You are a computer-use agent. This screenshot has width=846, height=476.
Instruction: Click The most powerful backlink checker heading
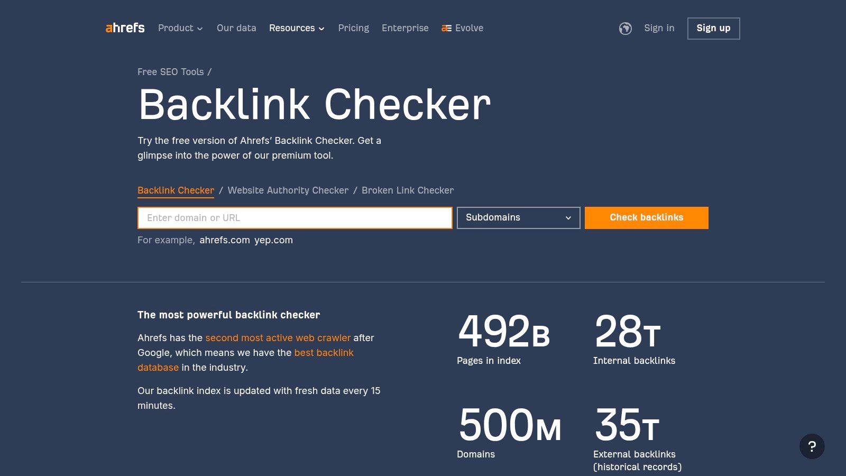pos(228,315)
